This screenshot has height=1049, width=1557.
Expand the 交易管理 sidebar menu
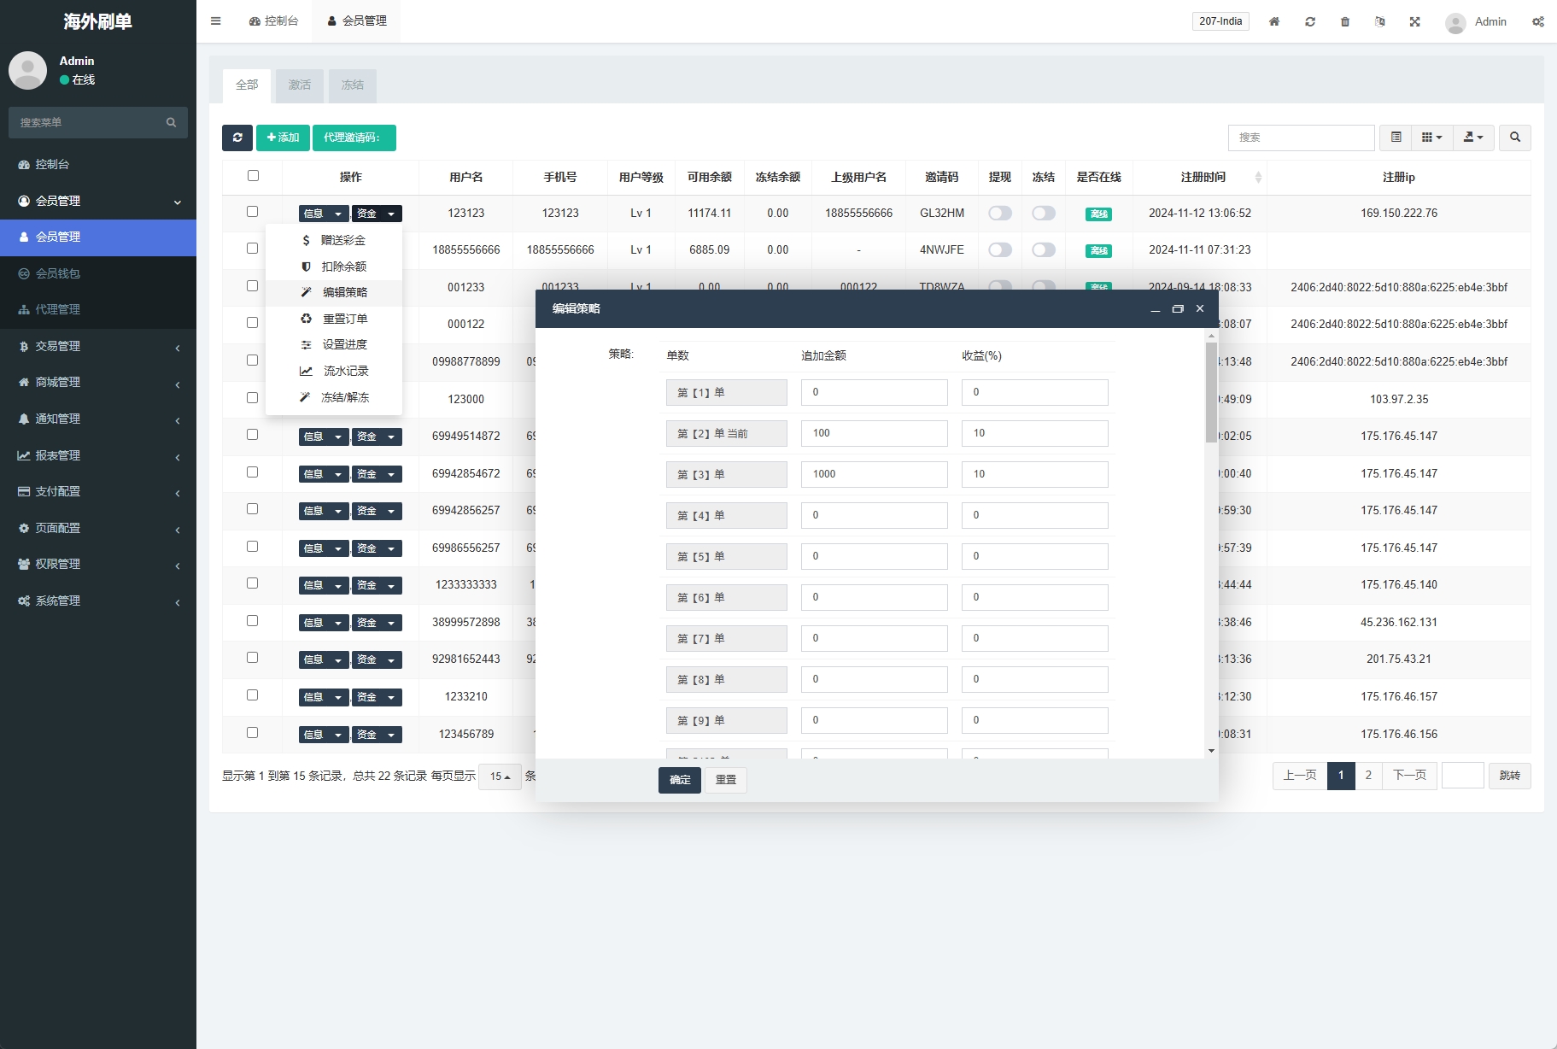coord(98,347)
